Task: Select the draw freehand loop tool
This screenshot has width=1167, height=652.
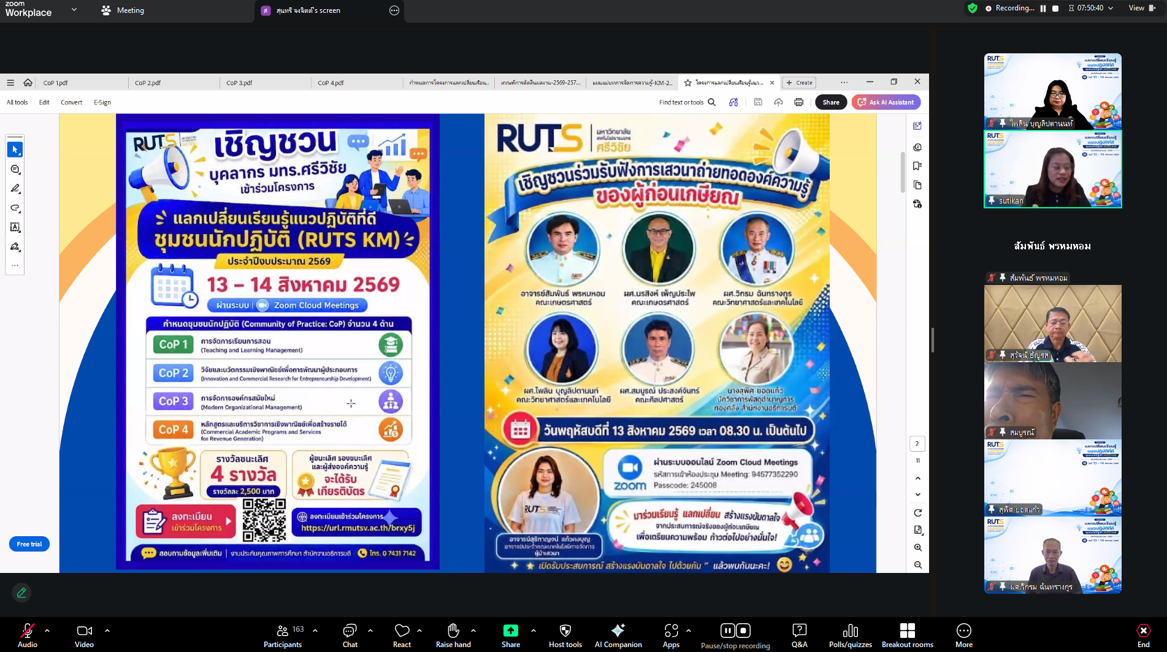Action: coord(15,208)
